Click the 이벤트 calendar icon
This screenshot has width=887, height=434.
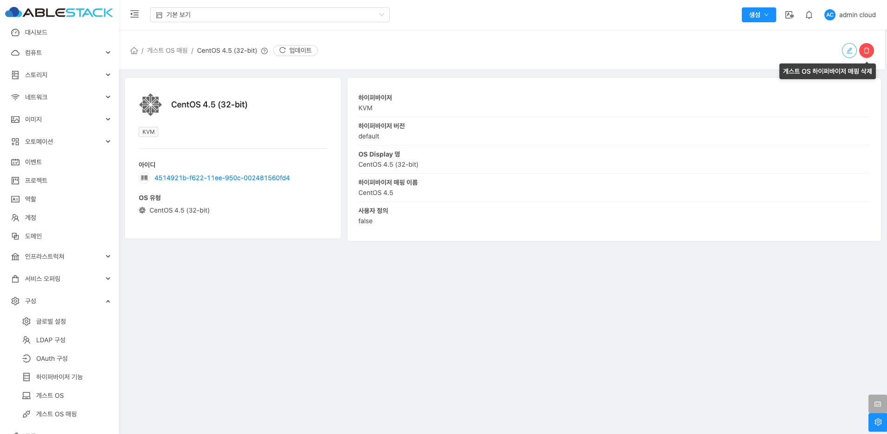[15, 162]
